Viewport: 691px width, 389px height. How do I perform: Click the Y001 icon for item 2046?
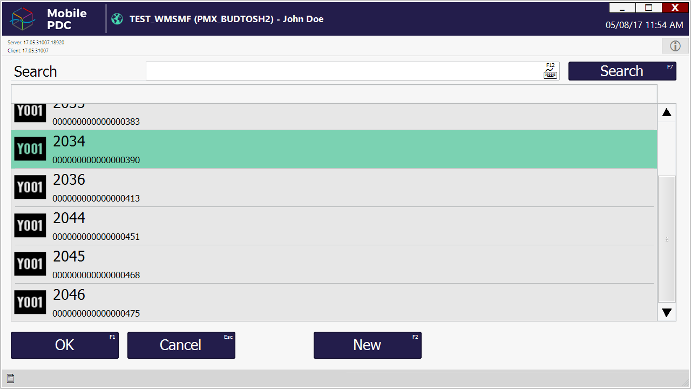(x=30, y=303)
